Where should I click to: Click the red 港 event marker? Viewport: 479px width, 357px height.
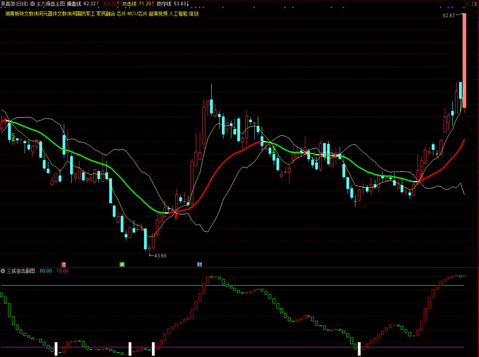[x=63, y=264]
